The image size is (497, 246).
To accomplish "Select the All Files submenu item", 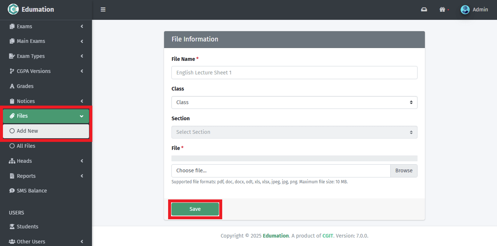I will pos(46,146).
